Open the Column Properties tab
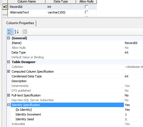The image size is (143, 127). 20,23
